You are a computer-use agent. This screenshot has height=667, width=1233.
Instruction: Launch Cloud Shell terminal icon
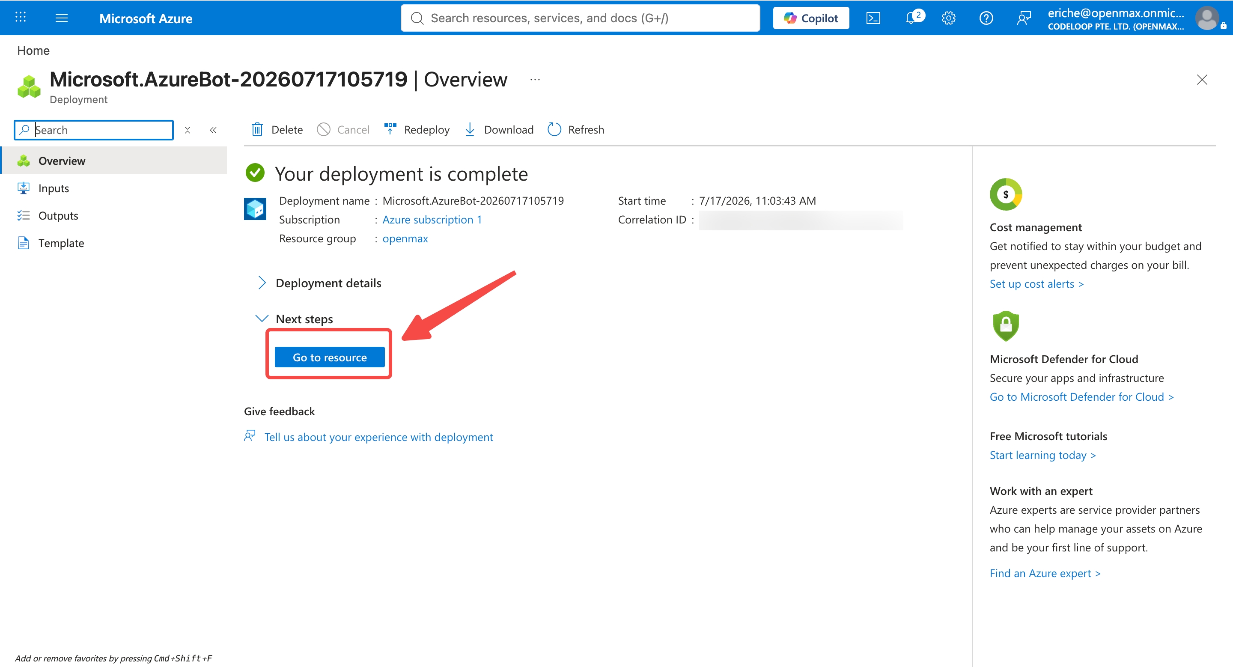tap(873, 18)
